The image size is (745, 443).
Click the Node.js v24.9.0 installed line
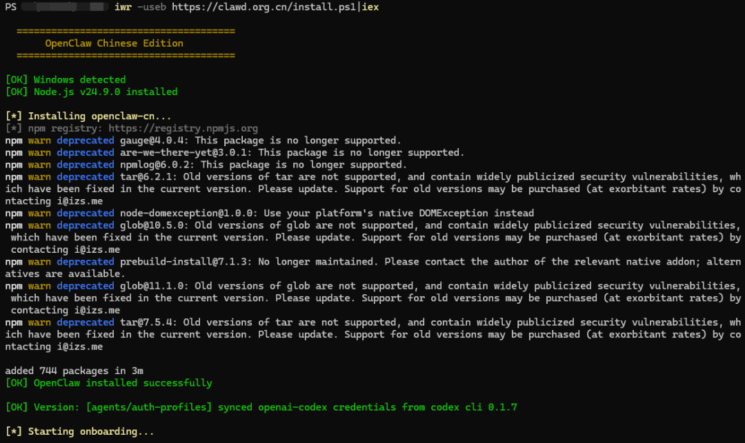pyautogui.click(x=91, y=92)
